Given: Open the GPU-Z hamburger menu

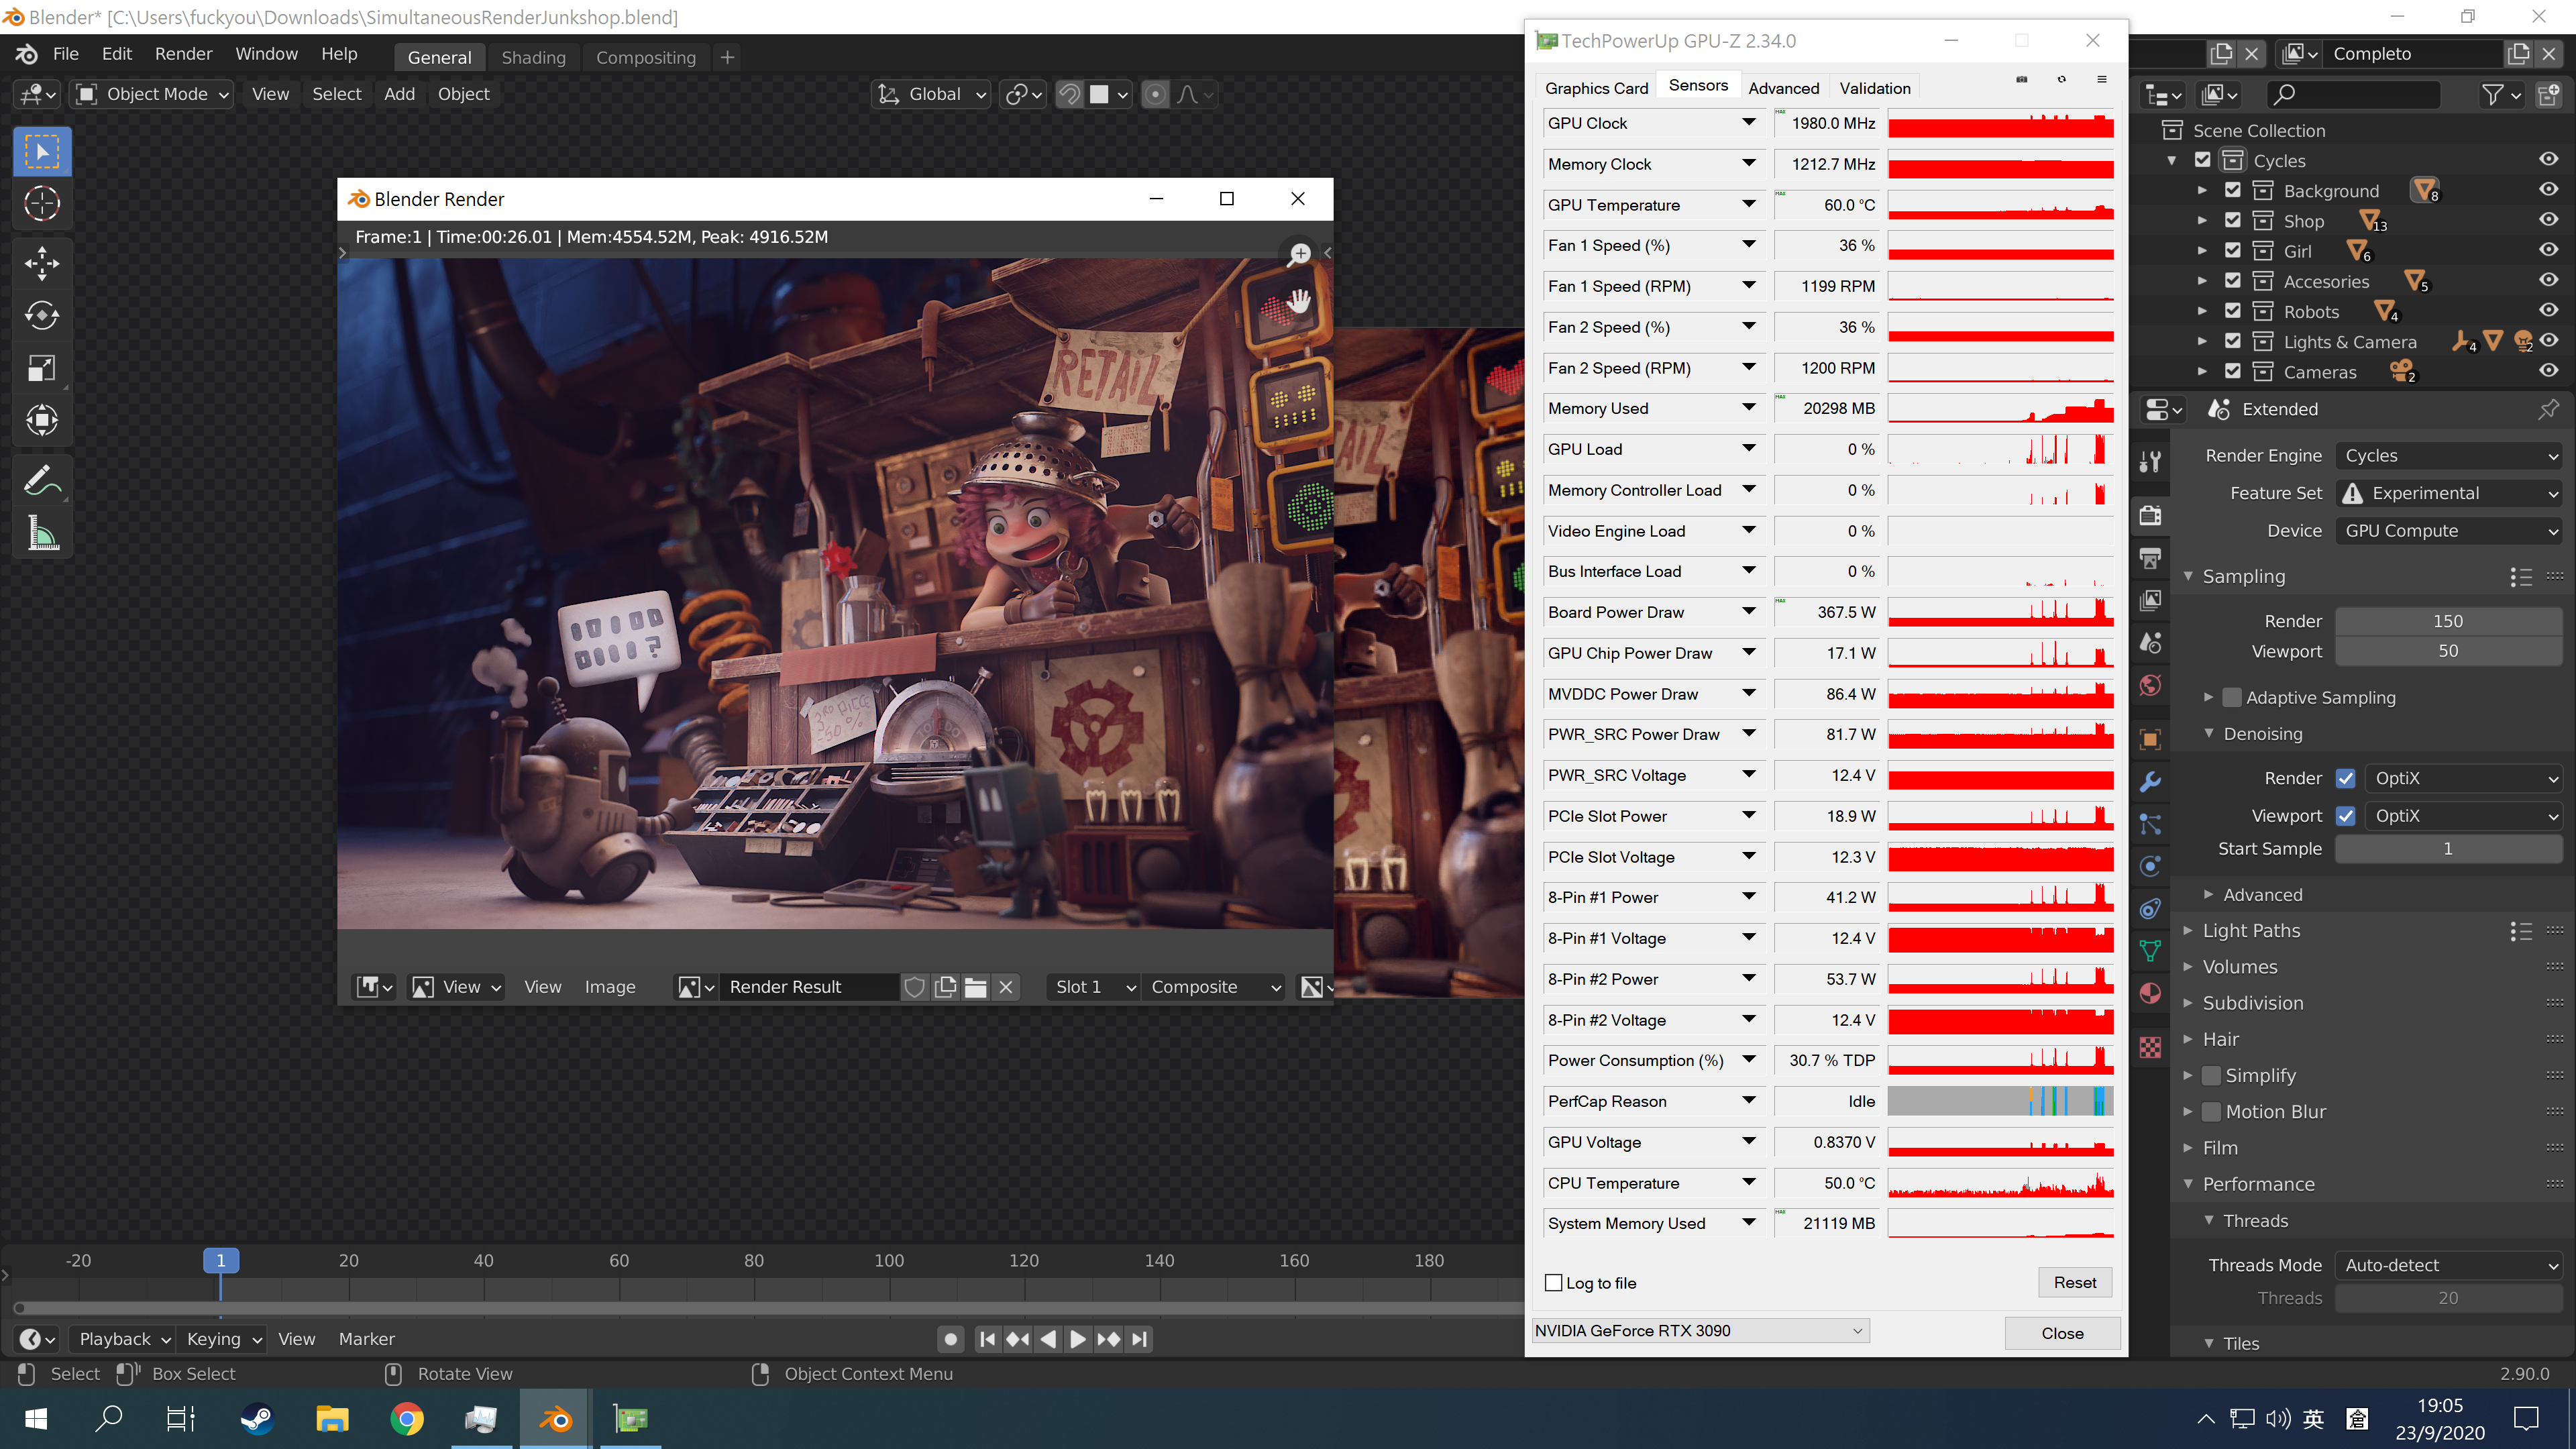Looking at the screenshot, I should (2102, 79).
